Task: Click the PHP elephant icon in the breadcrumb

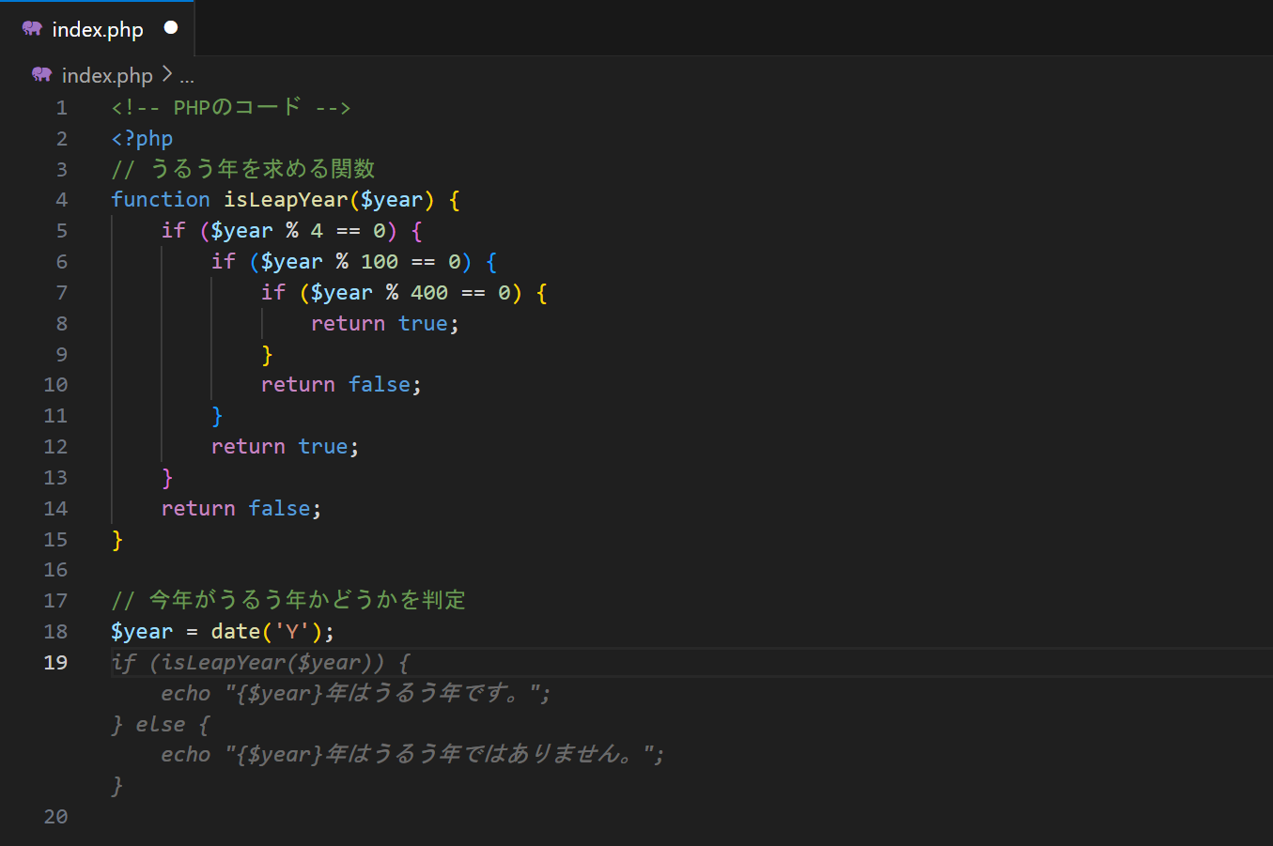Action: (41, 74)
